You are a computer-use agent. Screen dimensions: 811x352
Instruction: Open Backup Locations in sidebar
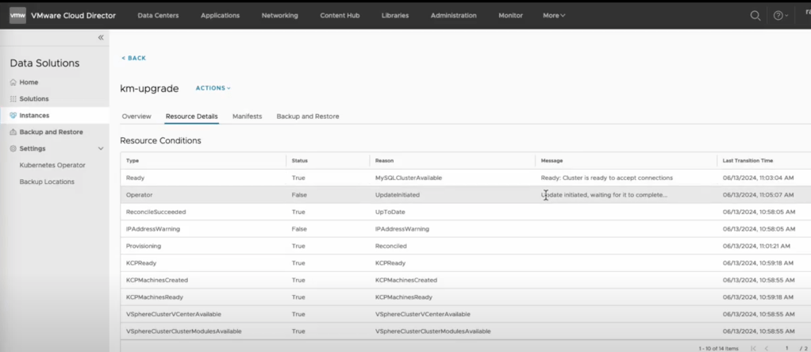coord(47,182)
